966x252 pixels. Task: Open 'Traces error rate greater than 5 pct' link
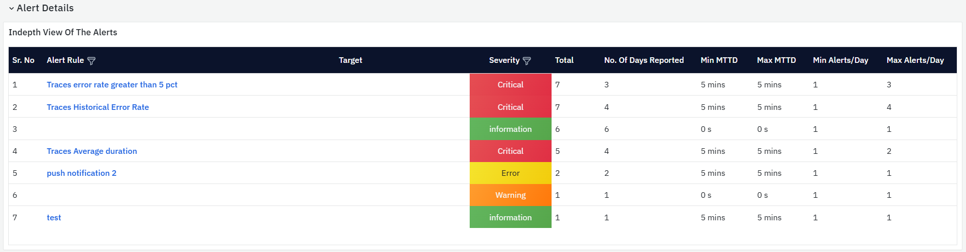tap(112, 85)
